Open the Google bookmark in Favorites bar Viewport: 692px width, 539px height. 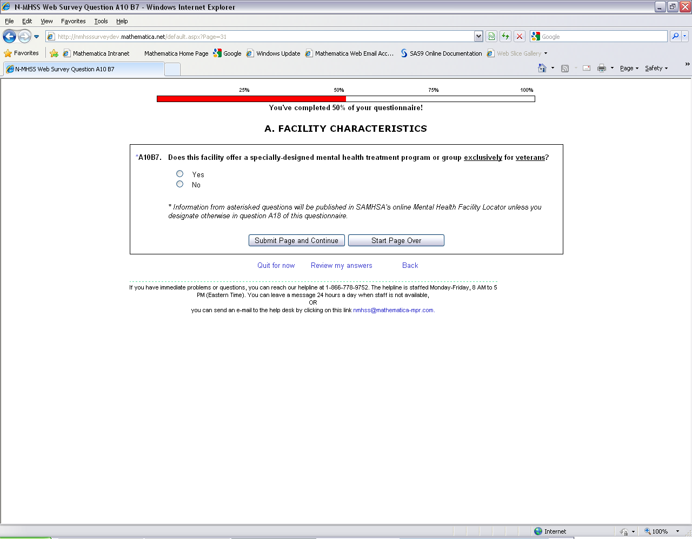click(228, 53)
